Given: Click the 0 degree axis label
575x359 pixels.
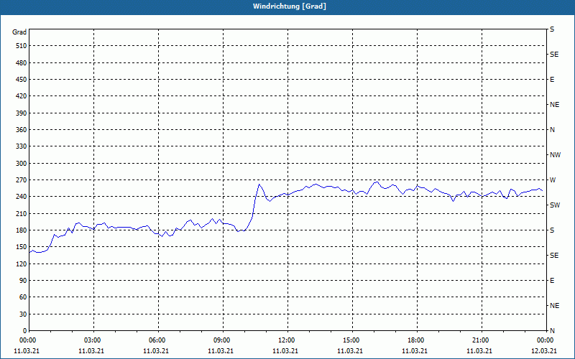Looking at the screenshot, I should [x=24, y=331].
